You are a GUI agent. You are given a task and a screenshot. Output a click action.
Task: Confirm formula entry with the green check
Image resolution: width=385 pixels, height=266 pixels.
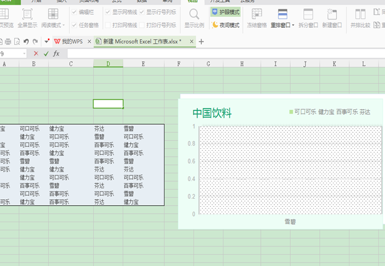point(46,53)
